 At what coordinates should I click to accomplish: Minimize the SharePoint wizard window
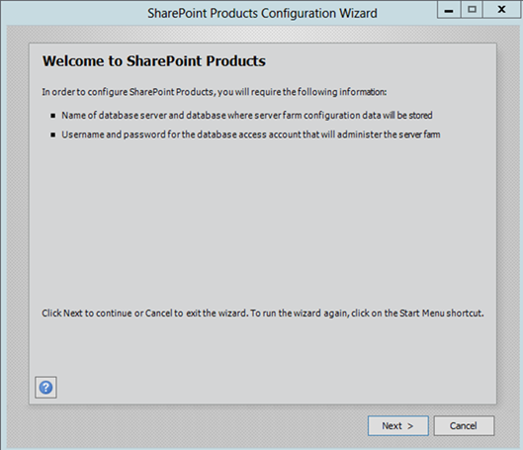tap(449, 10)
